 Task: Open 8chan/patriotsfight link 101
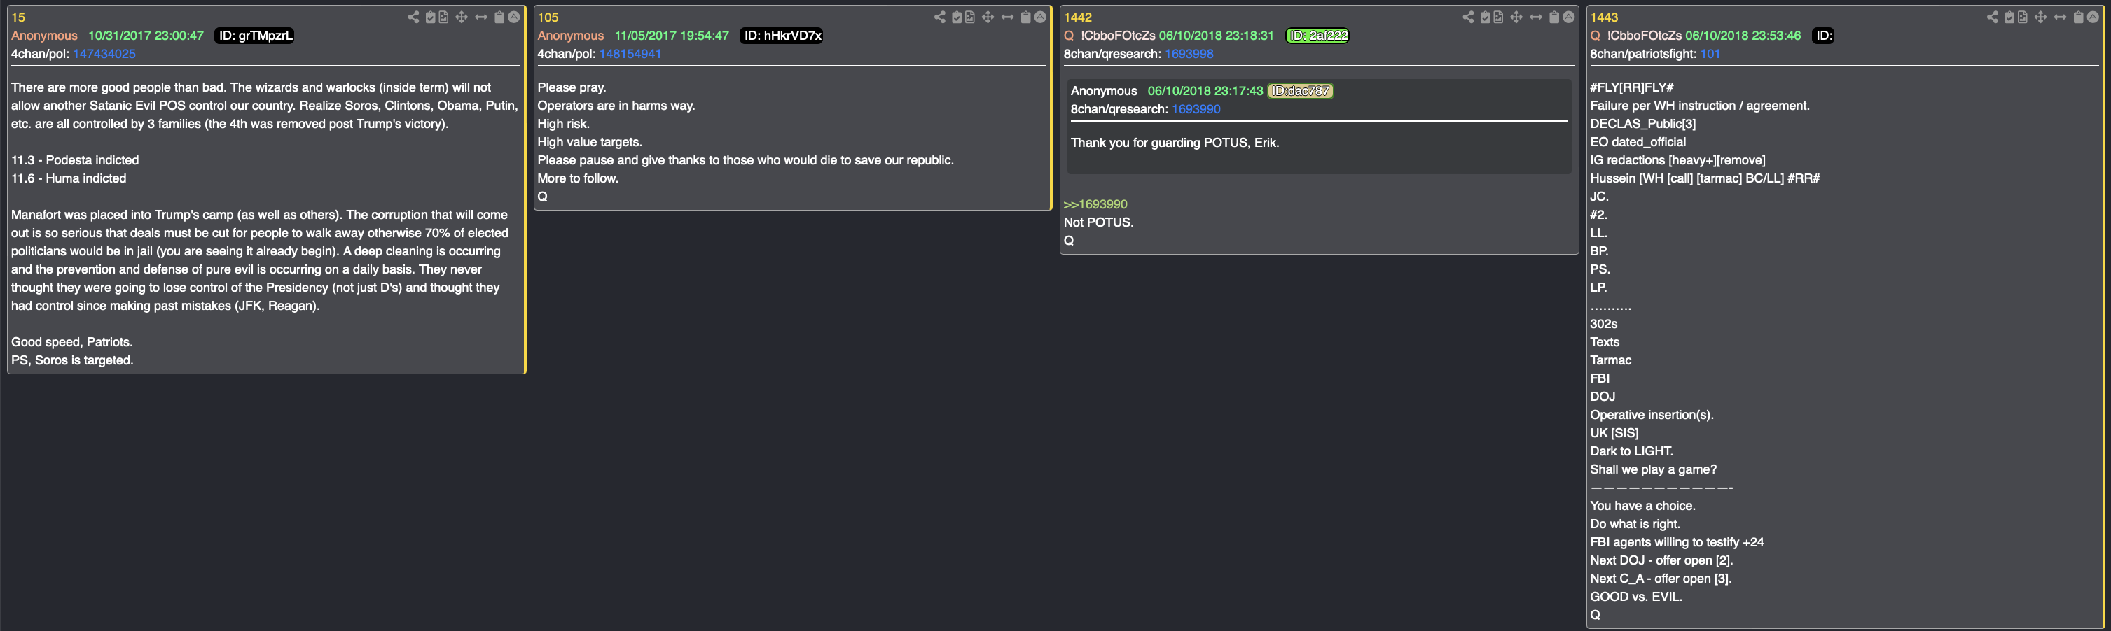point(1710,54)
